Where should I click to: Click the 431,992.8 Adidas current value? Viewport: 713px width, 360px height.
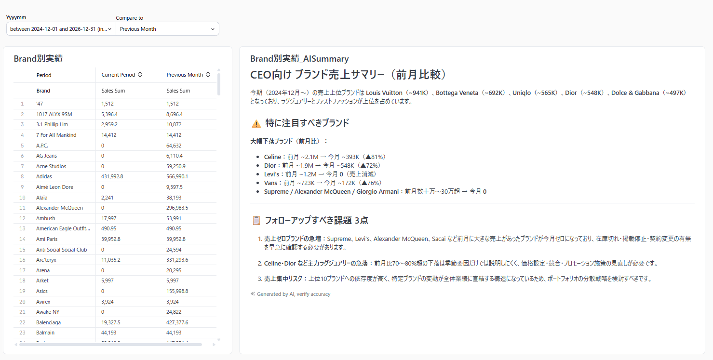pyautogui.click(x=112, y=176)
